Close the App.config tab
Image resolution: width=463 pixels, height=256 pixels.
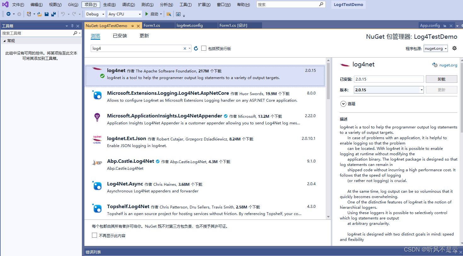coord(451,26)
